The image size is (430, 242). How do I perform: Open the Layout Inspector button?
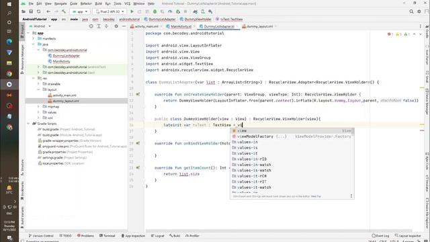pyautogui.click(x=408, y=236)
